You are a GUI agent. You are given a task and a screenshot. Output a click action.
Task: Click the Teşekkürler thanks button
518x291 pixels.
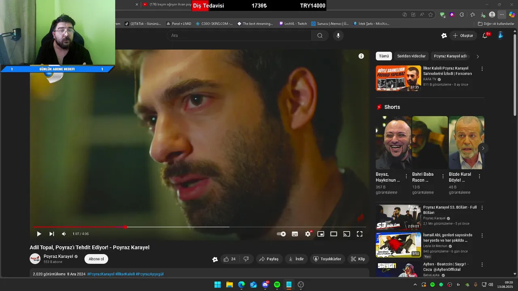coord(327,259)
